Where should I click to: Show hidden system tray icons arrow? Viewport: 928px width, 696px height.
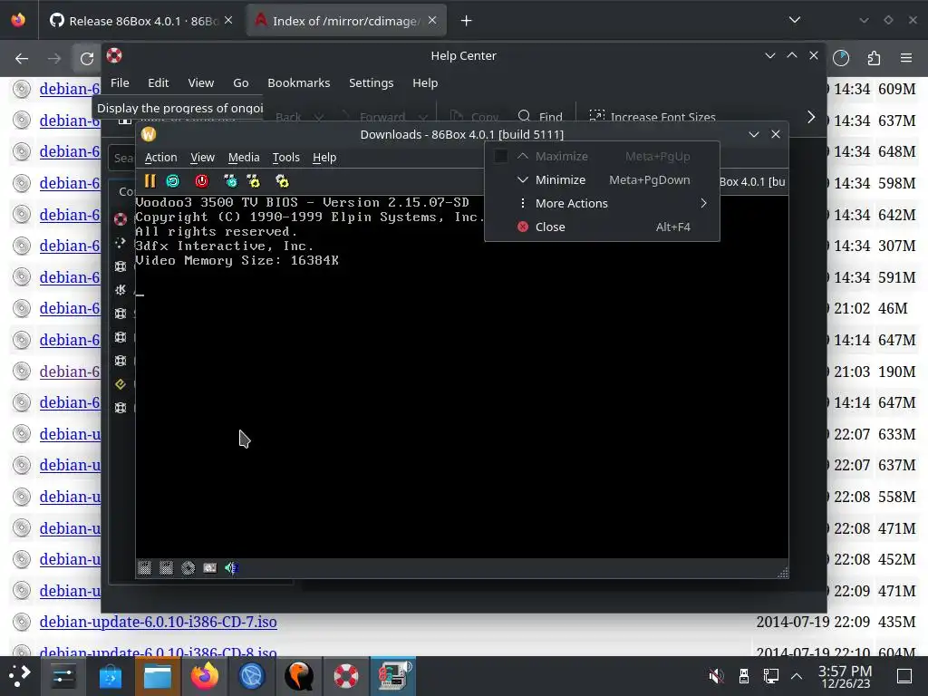point(797,675)
